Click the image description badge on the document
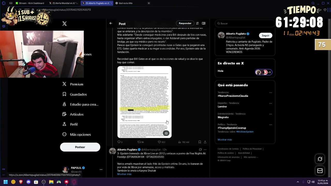Viewport: 331px width, 186px height. point(166,133)
